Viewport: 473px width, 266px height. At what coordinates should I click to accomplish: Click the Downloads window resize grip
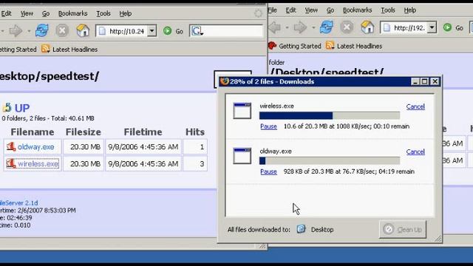click(438, 238)
